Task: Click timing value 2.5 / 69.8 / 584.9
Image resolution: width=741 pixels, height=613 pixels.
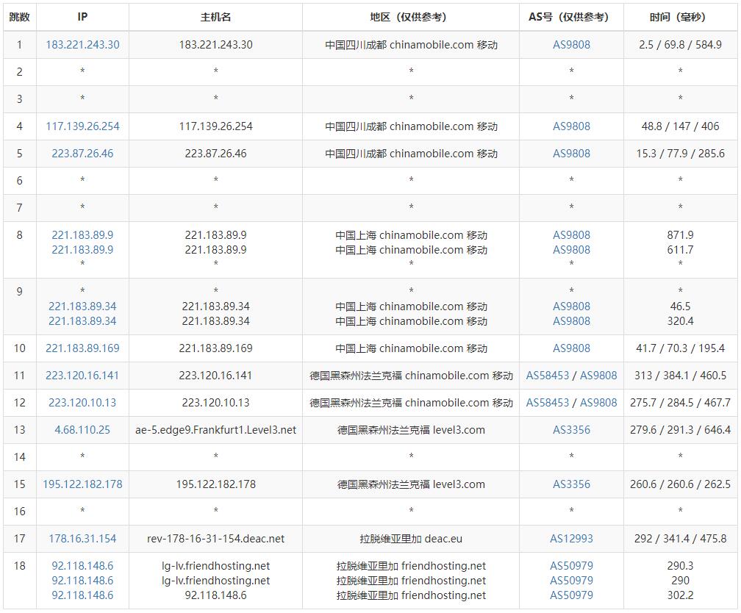Action: (x=680, y=45)
